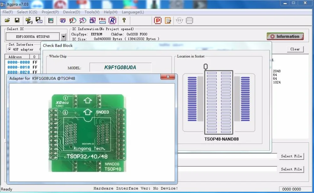Click the chip ID check icon
This screenshot has width=314, height=193.
pyautogui.click(x=63, y=20)
